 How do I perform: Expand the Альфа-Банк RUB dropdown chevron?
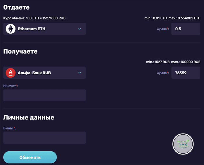pos(80,73)
